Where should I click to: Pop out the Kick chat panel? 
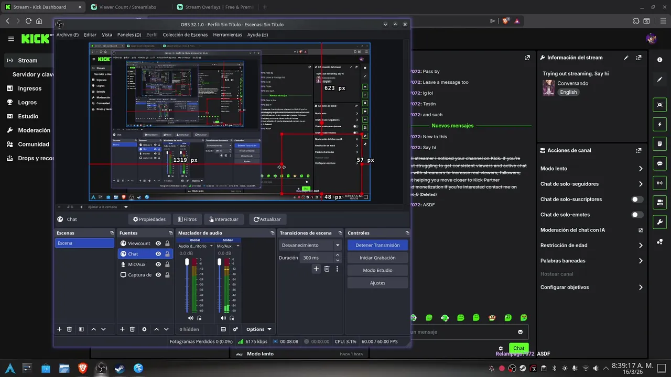527,58
